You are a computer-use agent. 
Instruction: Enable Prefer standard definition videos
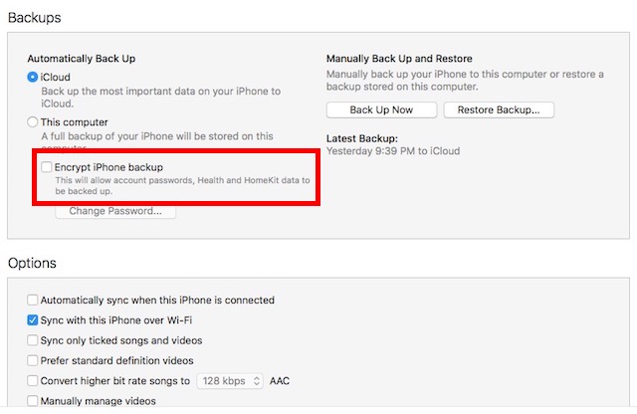(33, 360)
